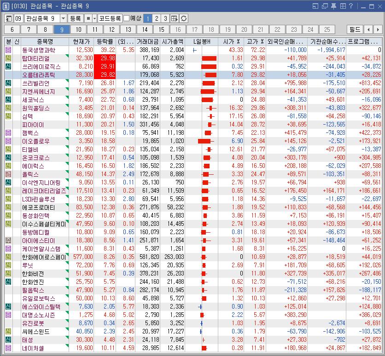Select the 한화에어로스페이스 stock name

[44, 257]
